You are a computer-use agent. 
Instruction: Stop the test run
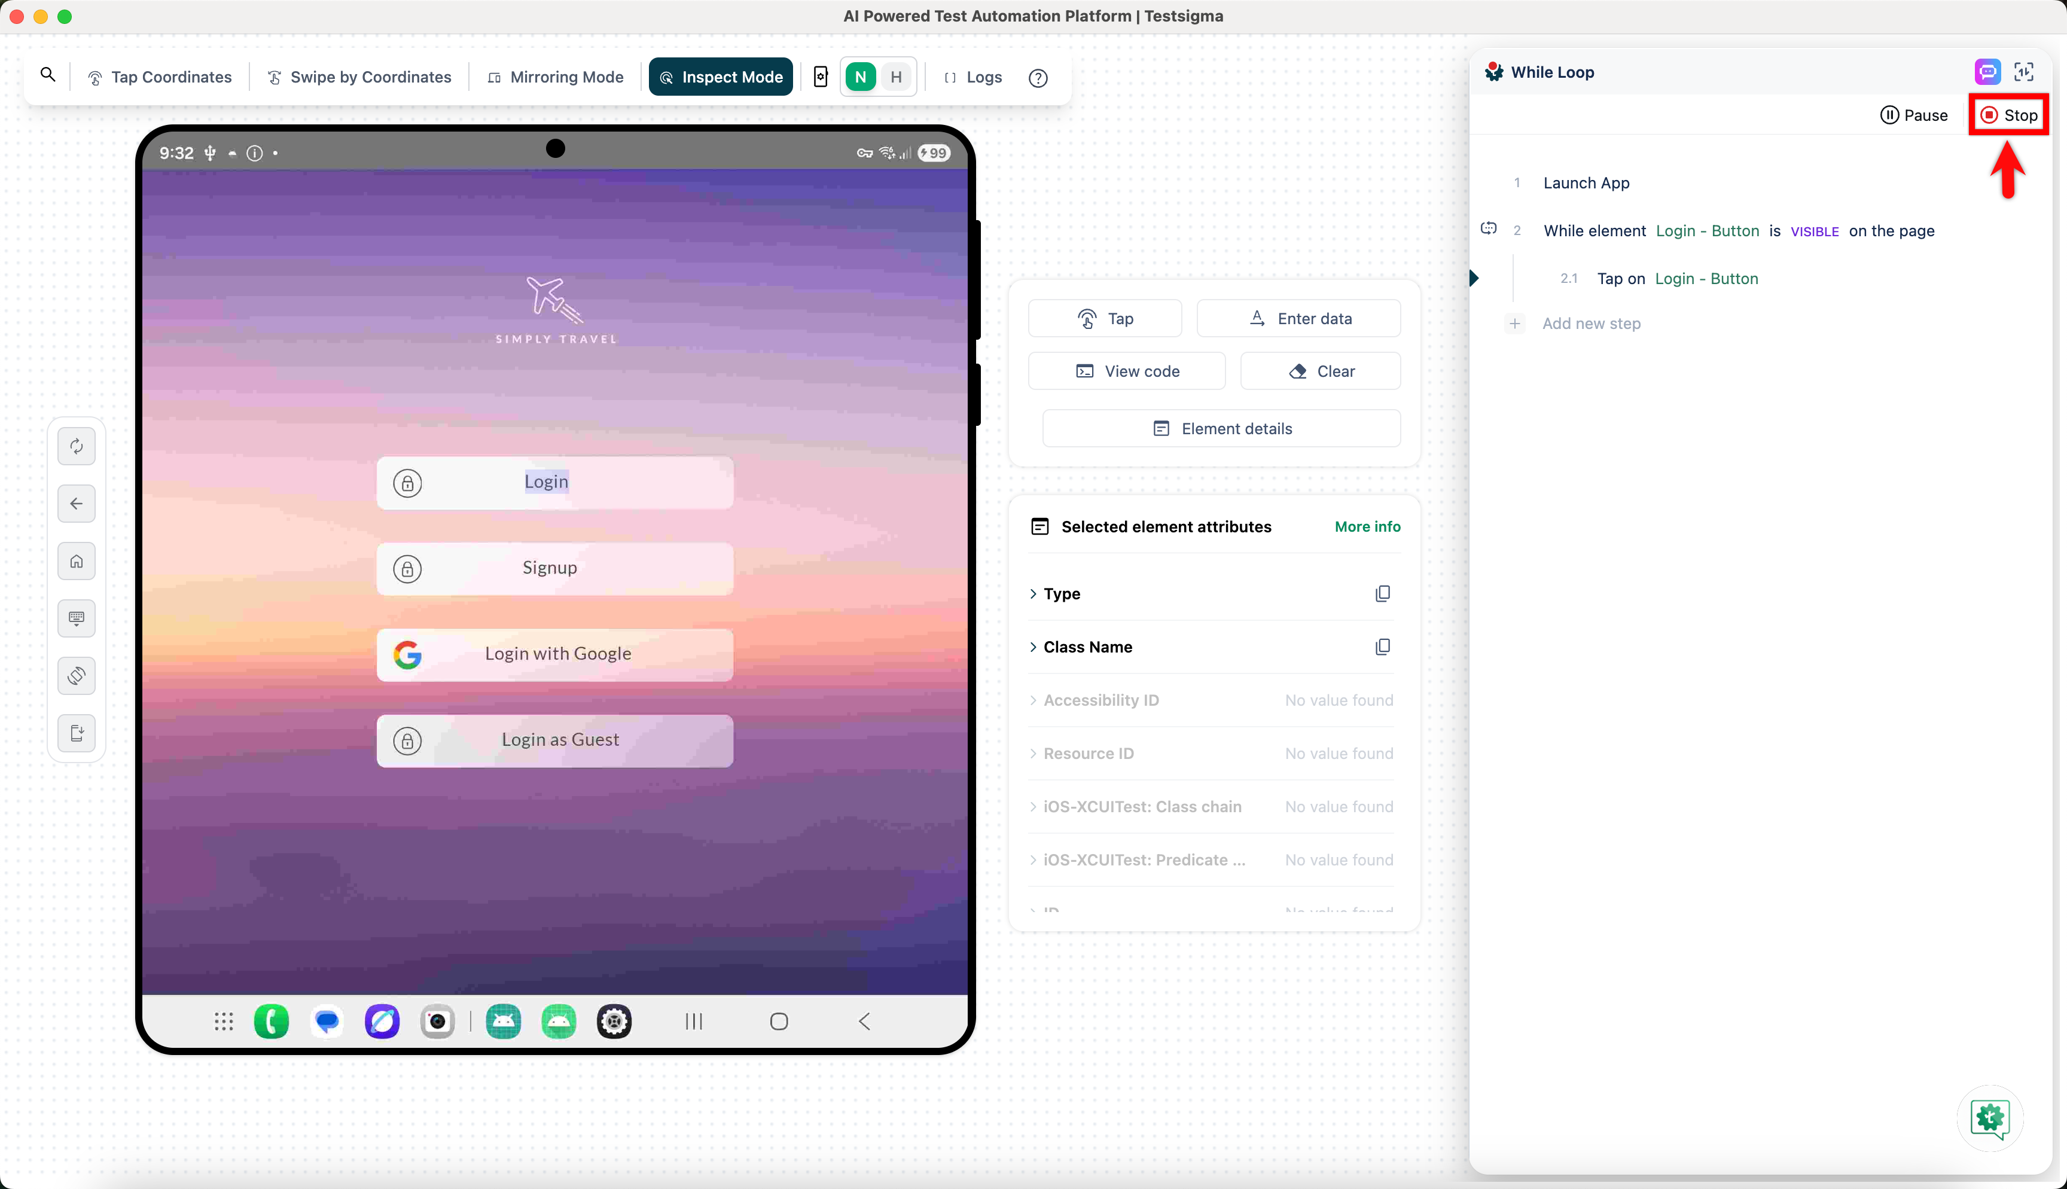point(2009,115)
